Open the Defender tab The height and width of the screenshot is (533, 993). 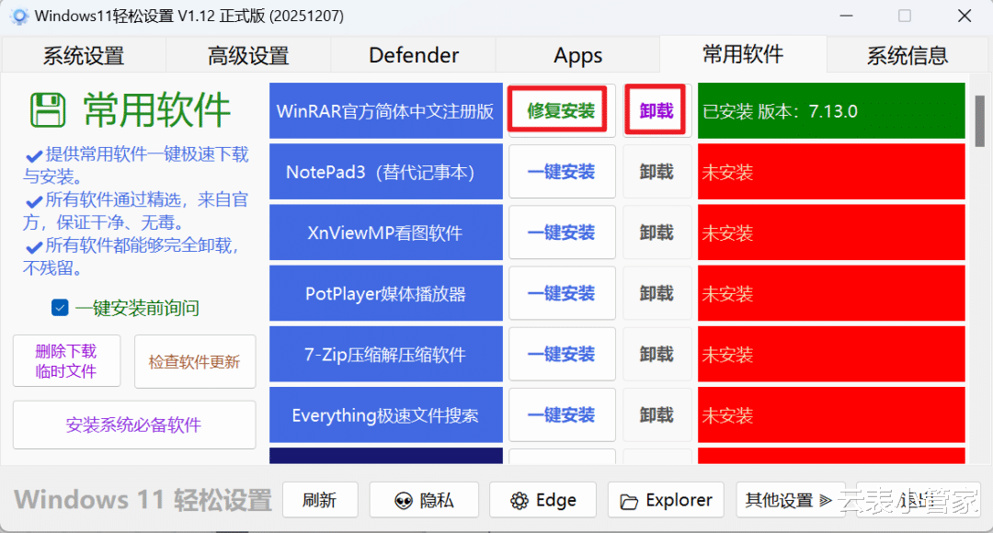414,56
